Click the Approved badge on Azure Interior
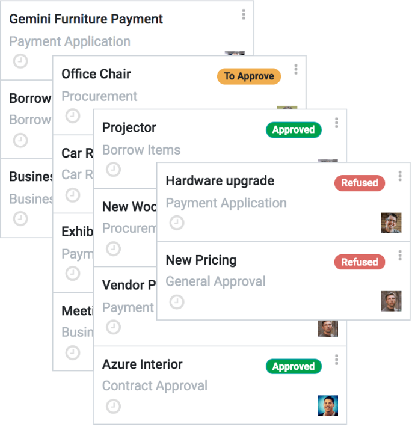The width and height of the screenshot is (415, 430). [294, 366]
